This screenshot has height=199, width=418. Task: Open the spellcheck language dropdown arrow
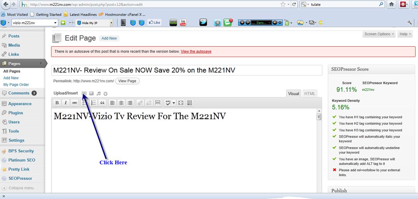174,103
